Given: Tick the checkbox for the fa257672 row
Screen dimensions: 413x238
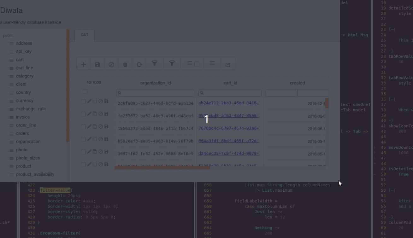Looking at the screenshot, I should (x=83, y=114).
